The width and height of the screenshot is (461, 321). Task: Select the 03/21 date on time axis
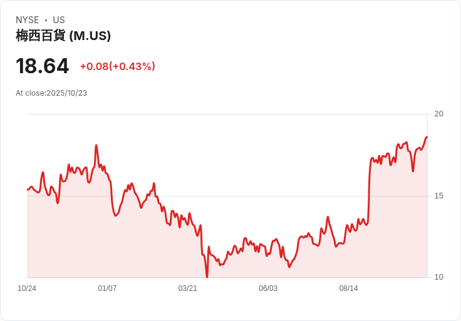tap(188, 288)
